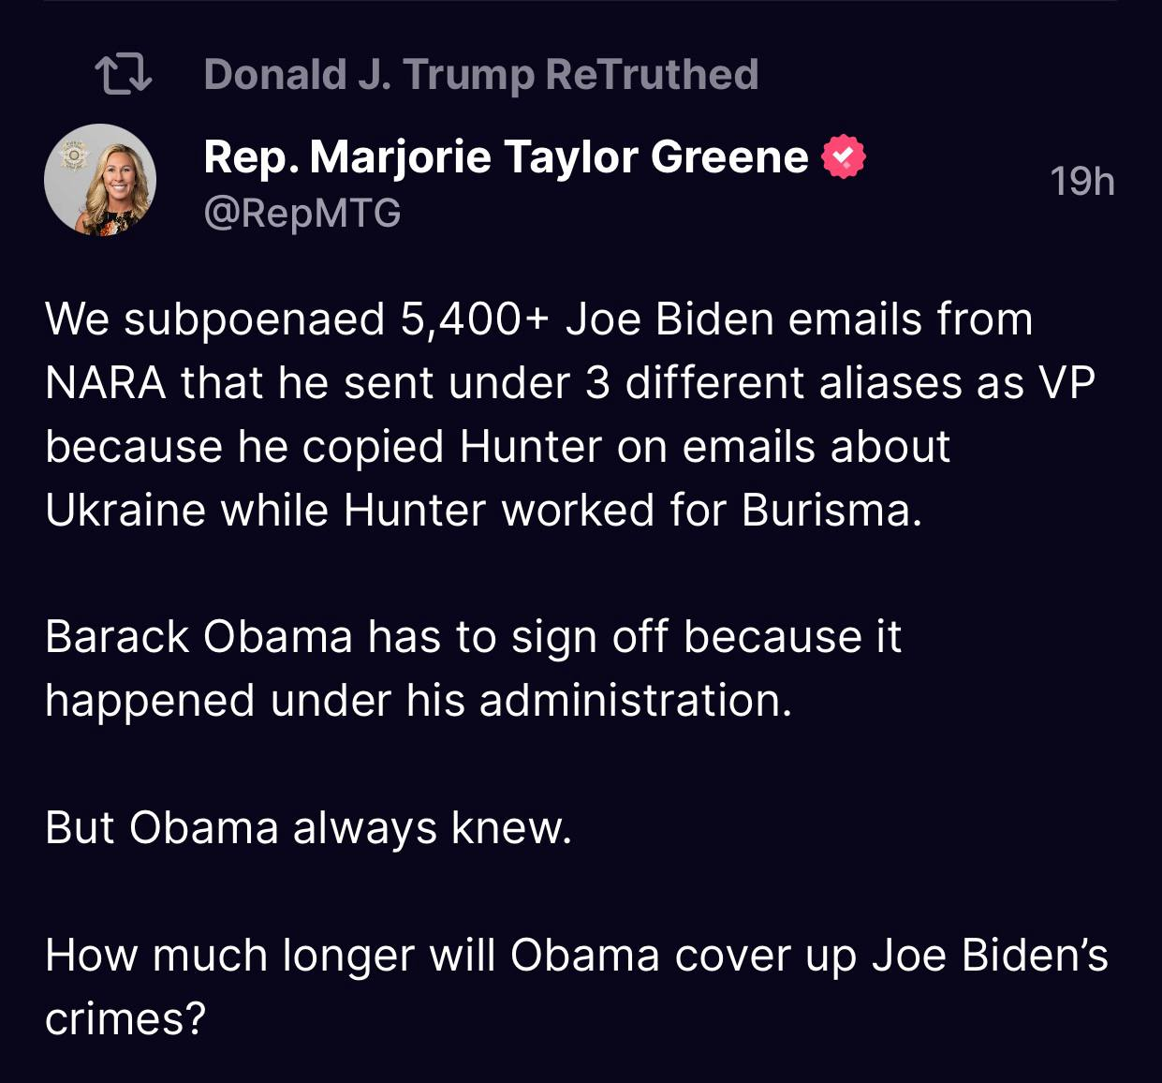Click the word Ukraine in the post
The image size is (1162, 1083).
tap(125, 511)
